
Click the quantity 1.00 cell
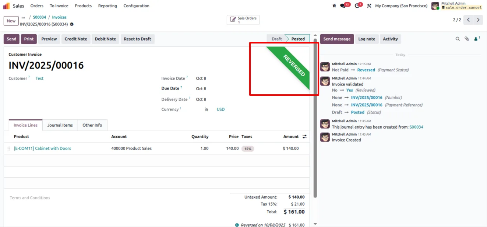click(x=204, y=149)
